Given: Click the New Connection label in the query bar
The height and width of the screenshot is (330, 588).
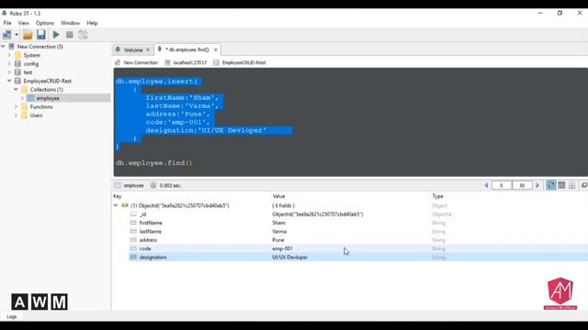Looking at the screenshot, I should (x=141, y=62).
